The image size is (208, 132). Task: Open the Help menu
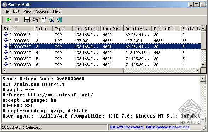pyautogui.click(x=57, y=11)
